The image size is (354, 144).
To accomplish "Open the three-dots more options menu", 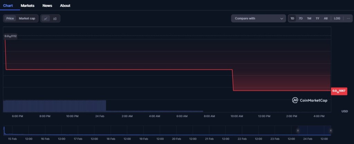I will 348,19.
